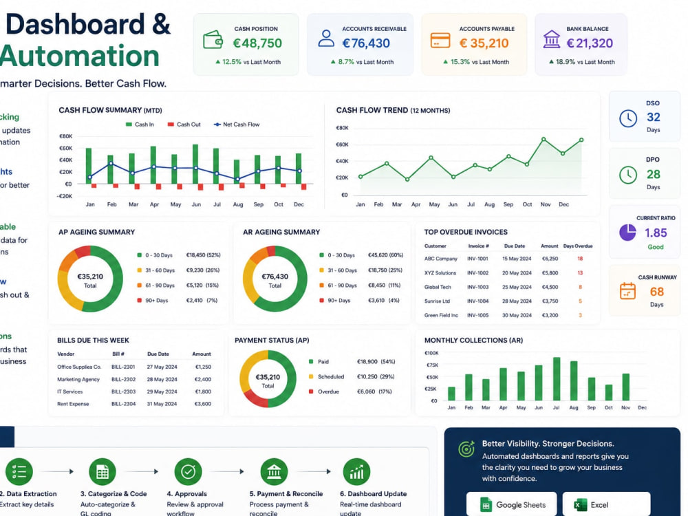688x516 pixels.
Task: Click the 31 - 60 Days AP ageing entry
Action: click(x=178, y=270)
